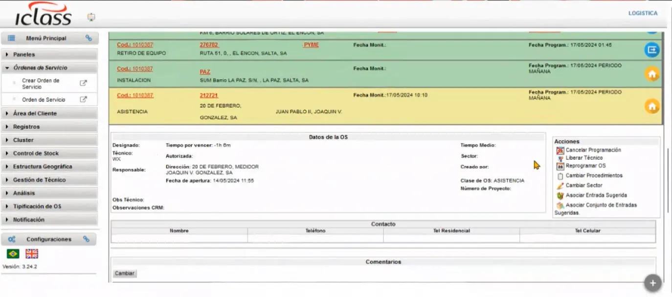The height and width of the screenshot is (297, 672).
Task: Click the link icon right of Menú Principal
Action: coord(89,38)
